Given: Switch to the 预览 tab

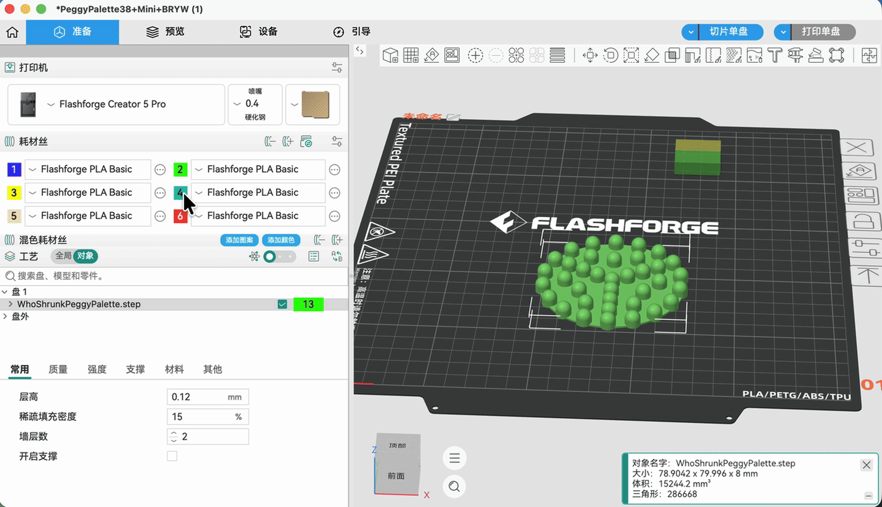Looking at the screenshot, I should coord(165,32).
